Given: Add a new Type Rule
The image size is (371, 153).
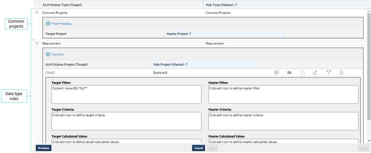Looking at the screenshot, I should point(55,54).
